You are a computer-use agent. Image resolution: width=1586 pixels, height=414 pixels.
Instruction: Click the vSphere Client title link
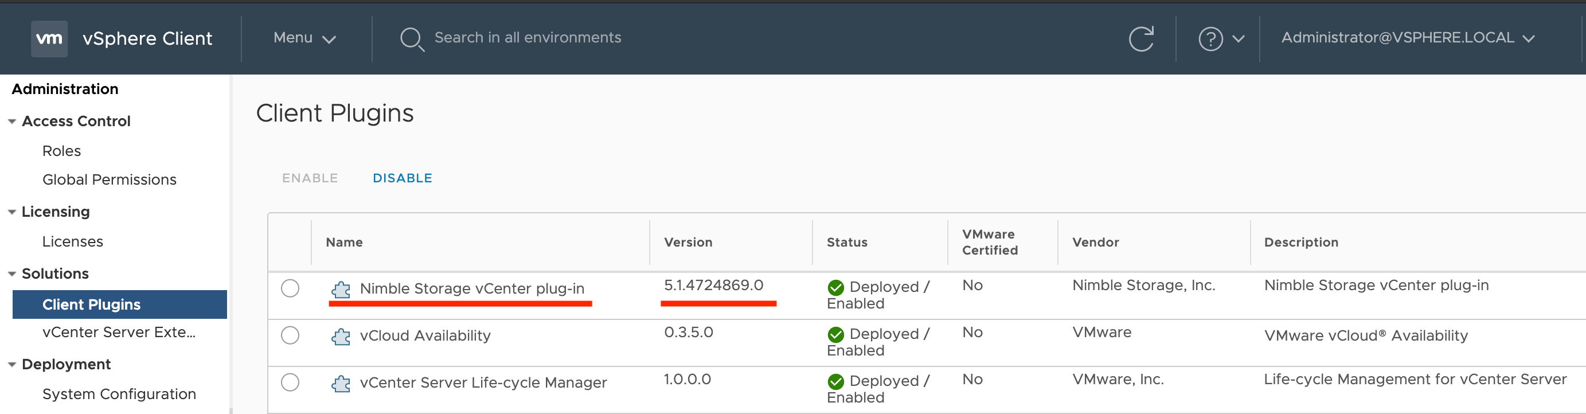(x=148, y=39)
